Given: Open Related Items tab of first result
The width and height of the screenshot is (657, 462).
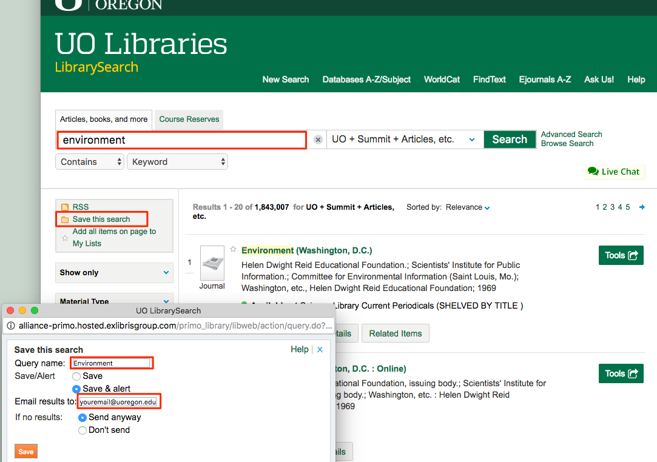Looking at the screenshot, I should [x=396, y=333].
